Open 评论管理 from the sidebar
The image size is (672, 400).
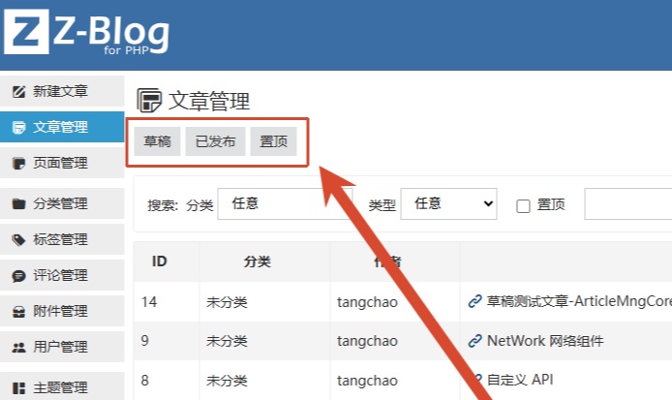click(62, 276)
